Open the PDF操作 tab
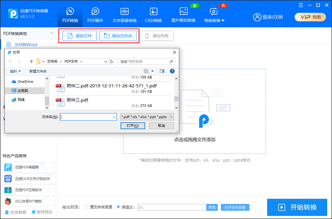 pos(95,15)
